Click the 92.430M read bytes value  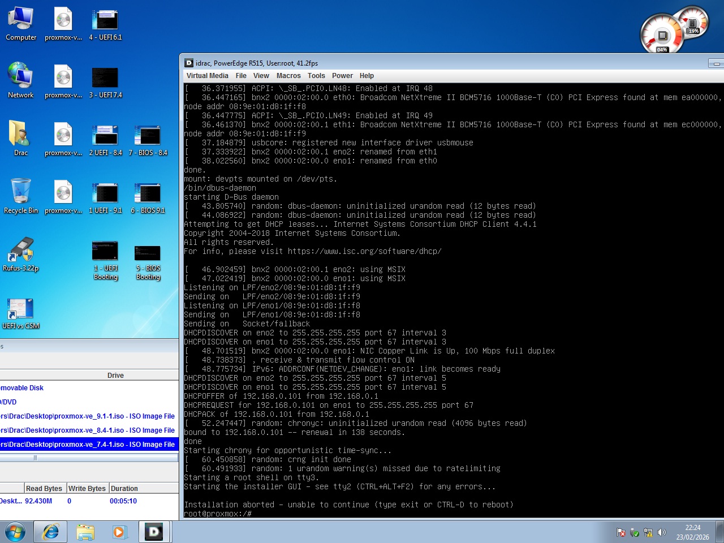point(38,501)
